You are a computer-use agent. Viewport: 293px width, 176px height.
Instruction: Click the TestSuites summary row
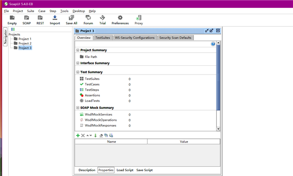click(105, 79)
